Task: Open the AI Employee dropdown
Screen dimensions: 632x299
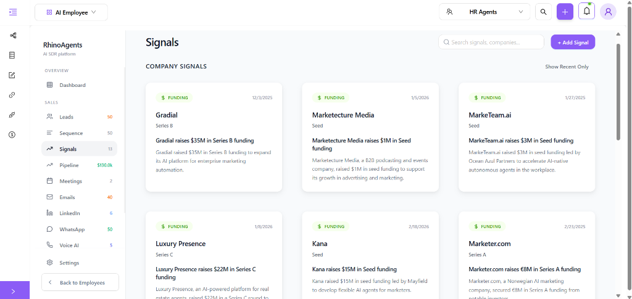Action: tap(72, 12)
